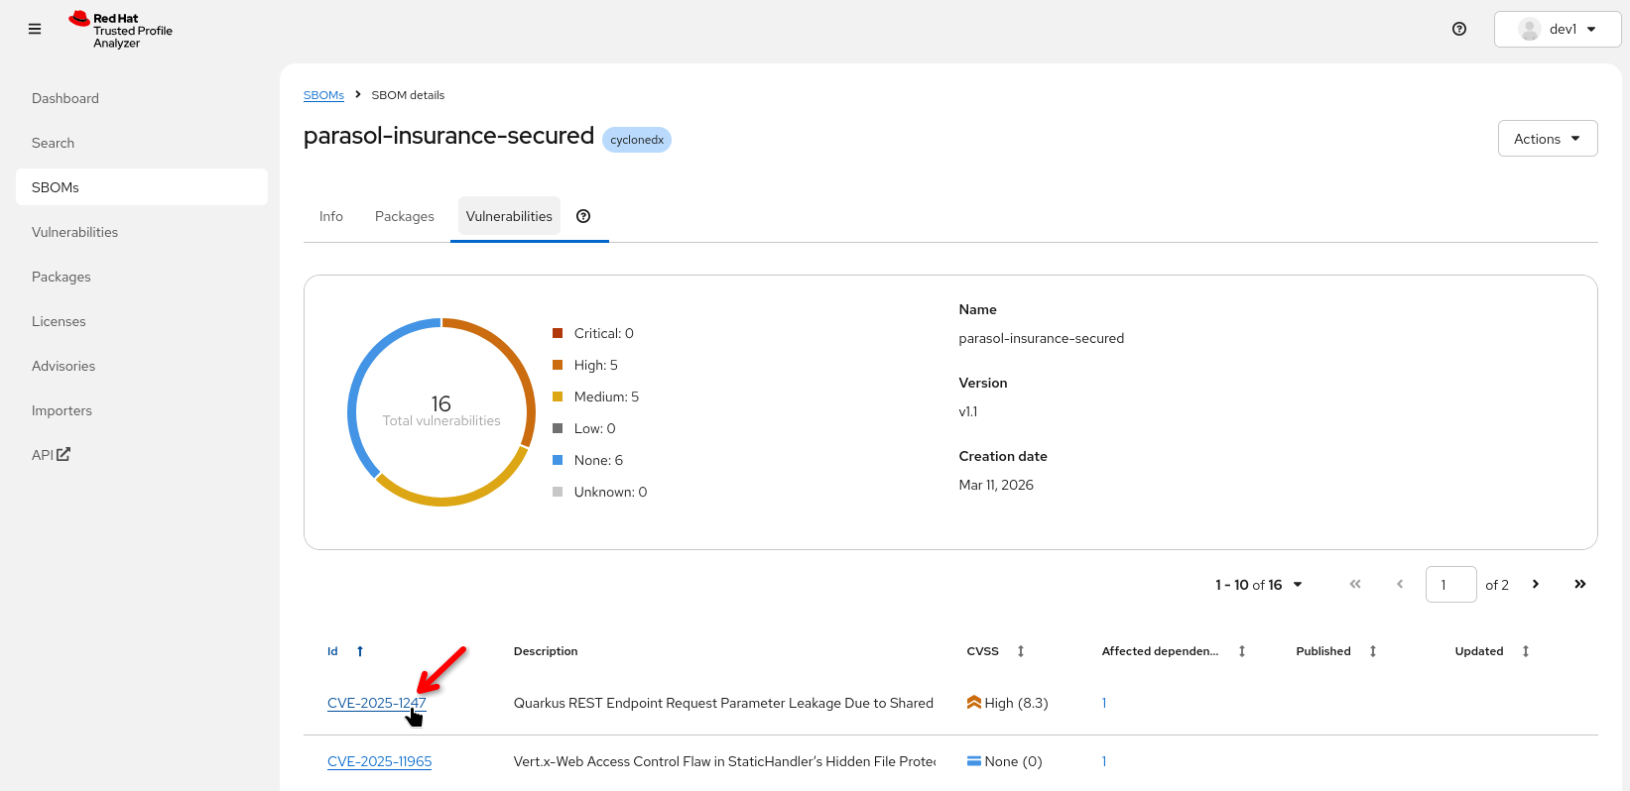The width and height of the screenshot is (1630, 791).
Task: Open the Actions dropdown
Action: [x=1547, y=139]
